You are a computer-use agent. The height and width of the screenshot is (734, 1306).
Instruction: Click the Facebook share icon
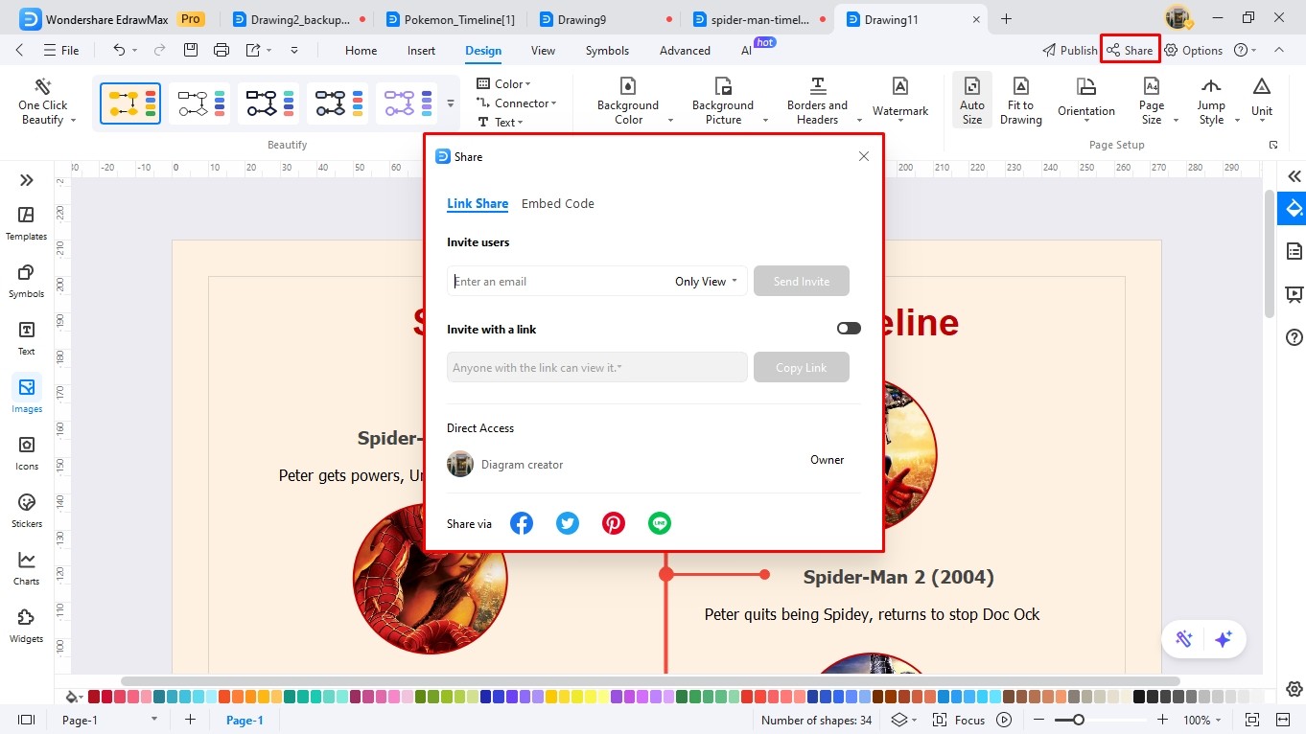point(522,523)
